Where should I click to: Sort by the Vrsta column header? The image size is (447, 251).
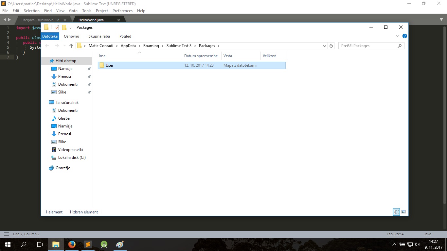click(241, 56)
